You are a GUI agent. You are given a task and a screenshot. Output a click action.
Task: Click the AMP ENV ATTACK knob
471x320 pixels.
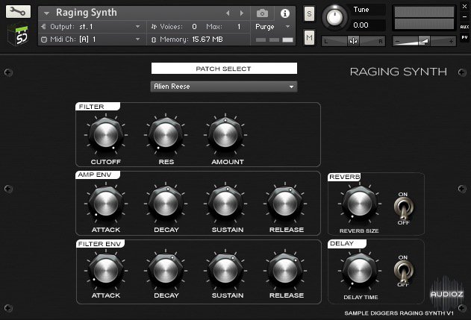pos(106,203)
